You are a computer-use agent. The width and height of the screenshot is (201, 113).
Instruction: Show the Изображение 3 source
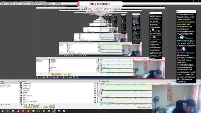(95, 85)
